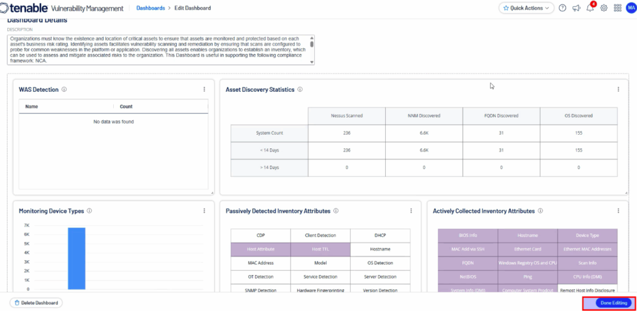Open the notifications bell icon

tap(590, 8)
